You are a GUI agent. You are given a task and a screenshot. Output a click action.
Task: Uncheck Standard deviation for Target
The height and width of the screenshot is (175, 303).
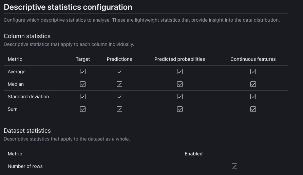click(x=83, y=97)
